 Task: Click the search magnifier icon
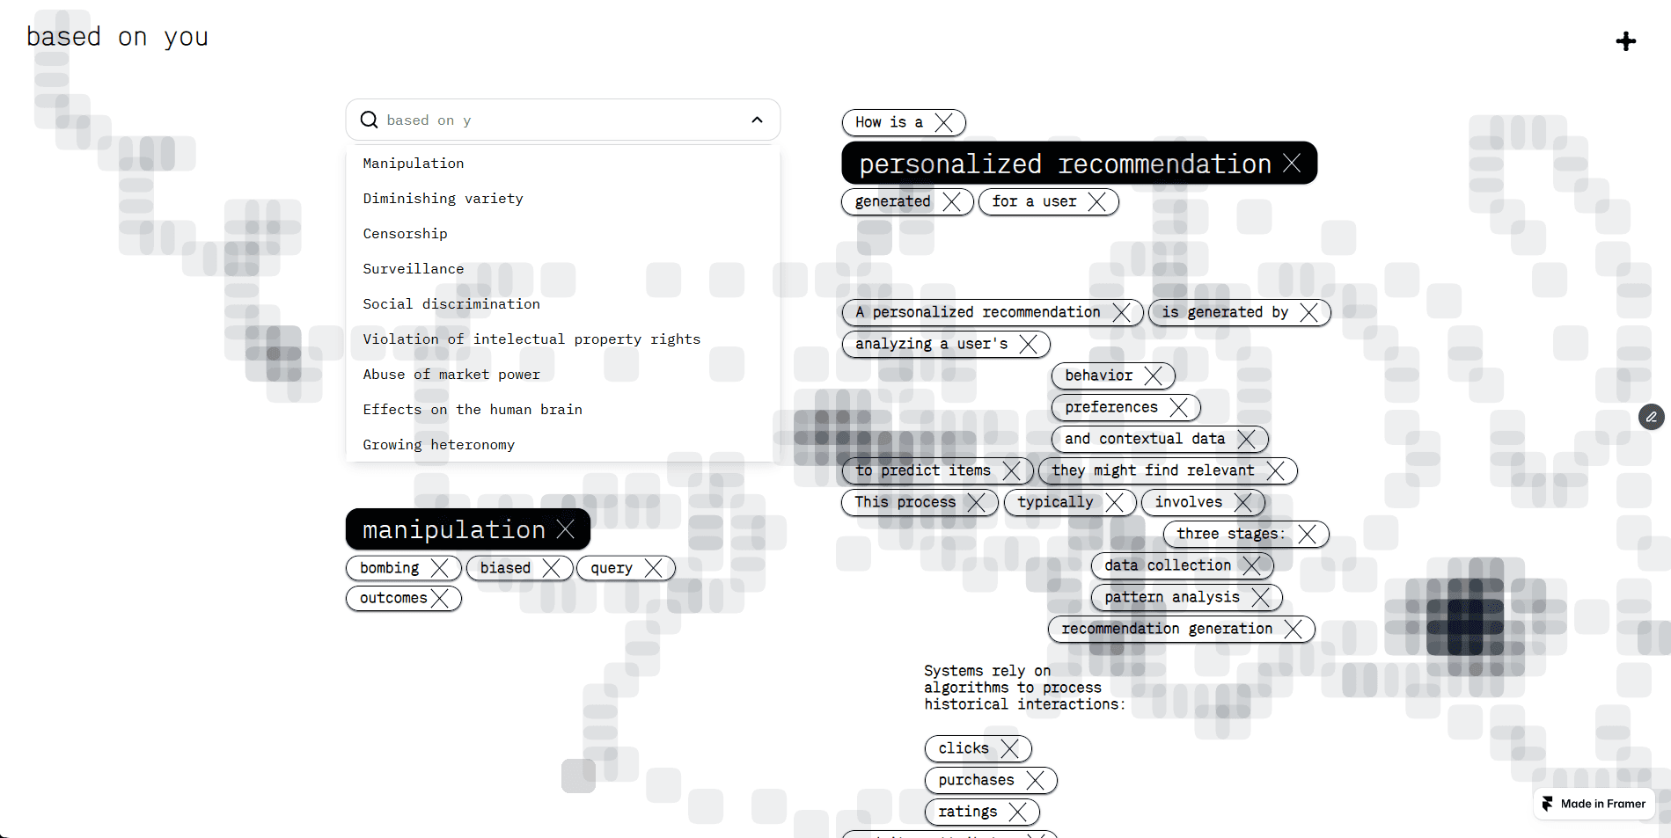click(x=369, y=120)
